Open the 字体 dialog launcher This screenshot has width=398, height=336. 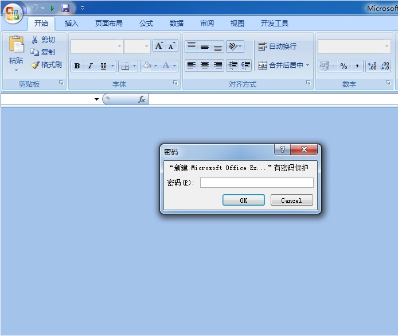[175, 83]
